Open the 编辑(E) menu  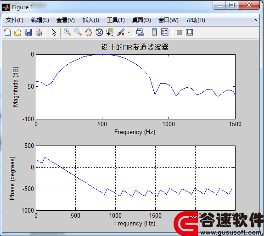(x=40, y=20)
